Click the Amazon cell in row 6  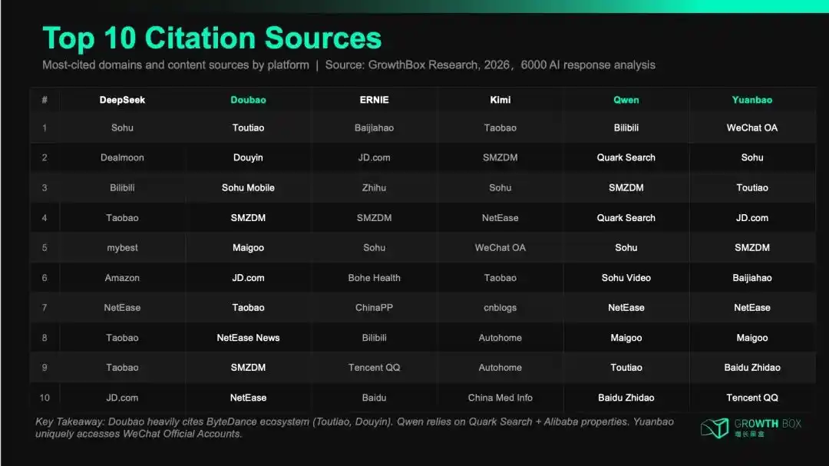122,278
